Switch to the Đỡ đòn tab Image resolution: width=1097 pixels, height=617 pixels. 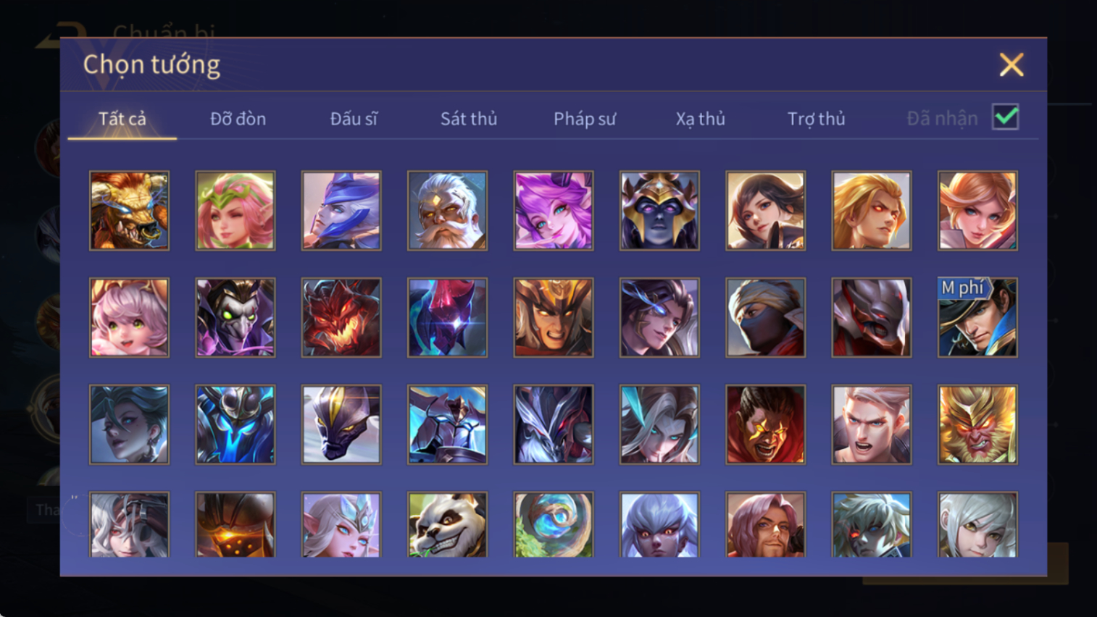pyautogui.click(x=238, y=119)
